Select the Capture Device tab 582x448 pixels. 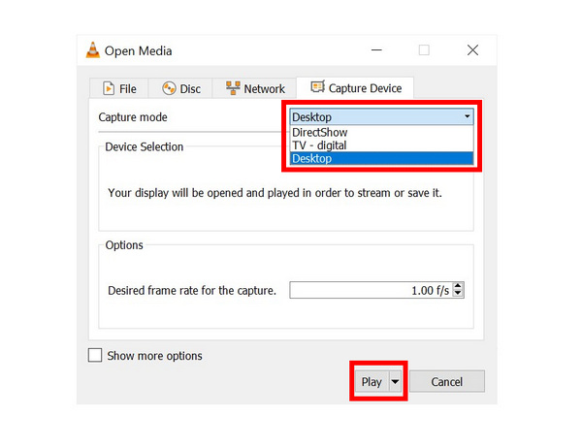355,88
